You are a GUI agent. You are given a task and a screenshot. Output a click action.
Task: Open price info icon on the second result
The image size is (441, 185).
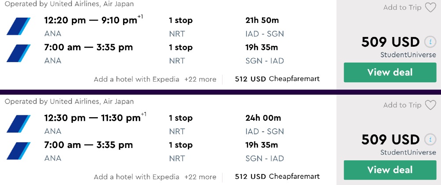[430, 140]
